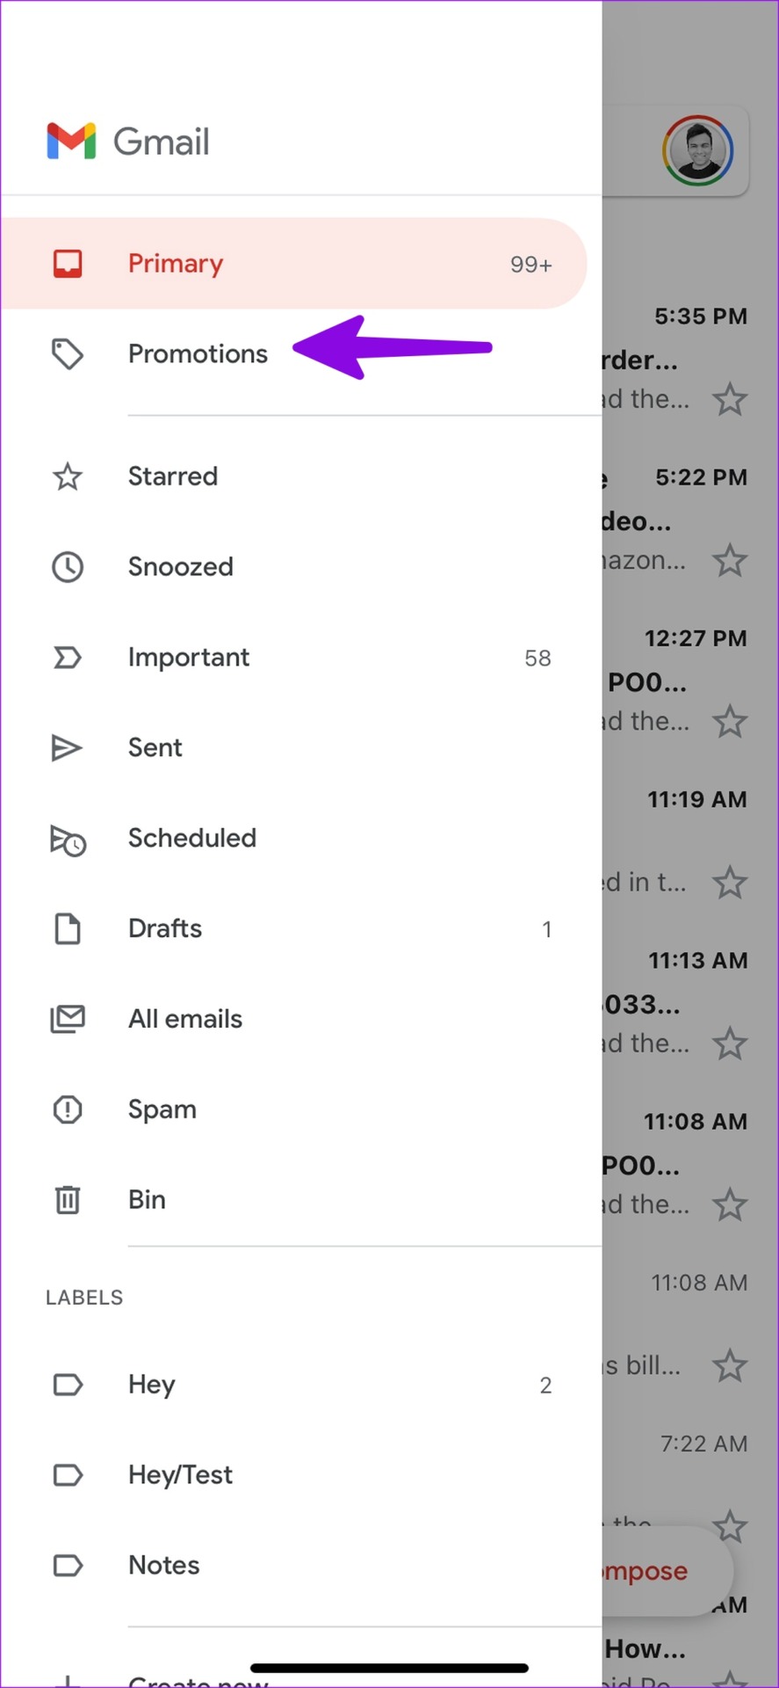Star the 11:13 AM email
The width and height of the screenshot is (779, 1688).
pyautogui.click(x=730, y=1044)
